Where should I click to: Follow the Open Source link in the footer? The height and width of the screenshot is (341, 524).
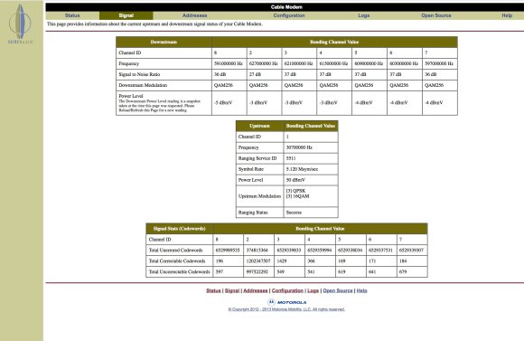(x=338, y=290)
